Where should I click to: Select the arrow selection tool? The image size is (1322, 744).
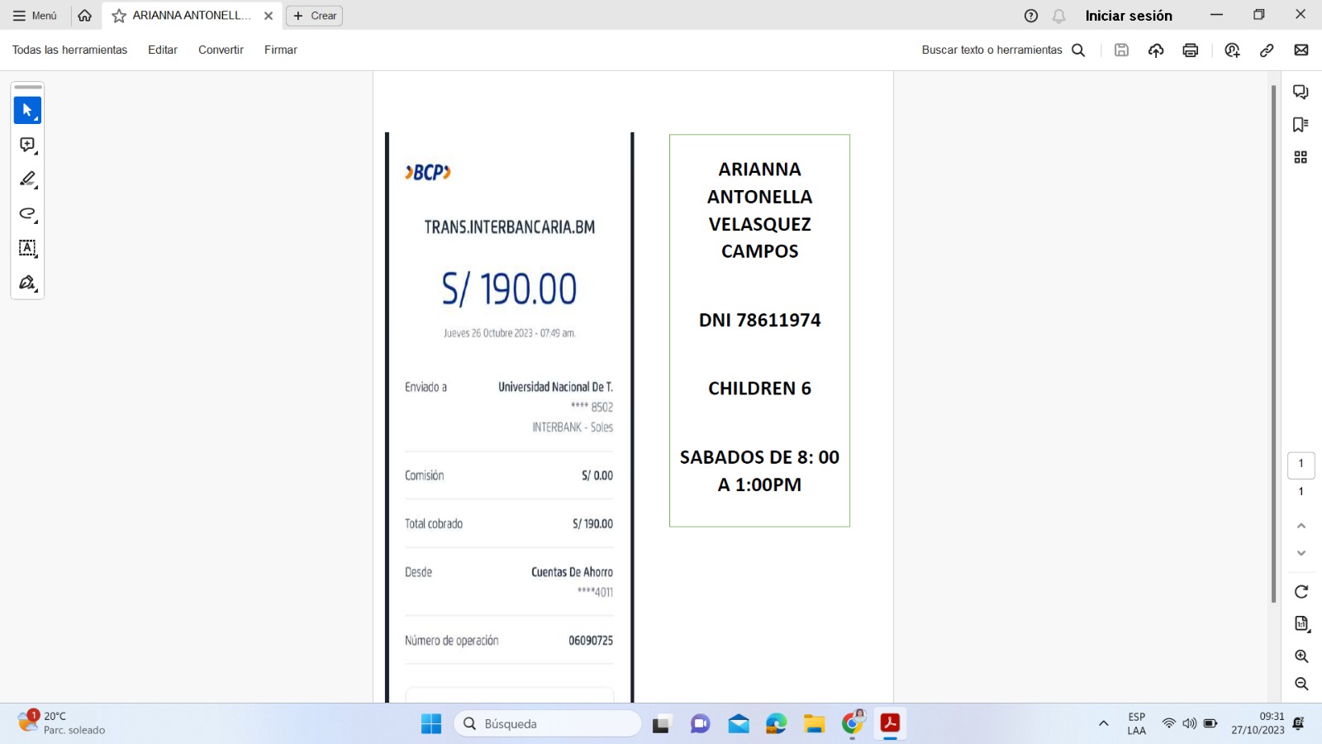click(27, 110)
